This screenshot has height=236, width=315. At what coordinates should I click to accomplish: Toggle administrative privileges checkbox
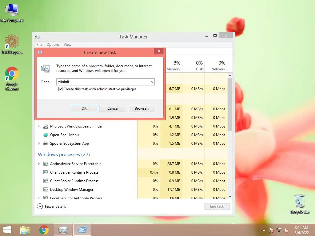[x=60, y=89]
